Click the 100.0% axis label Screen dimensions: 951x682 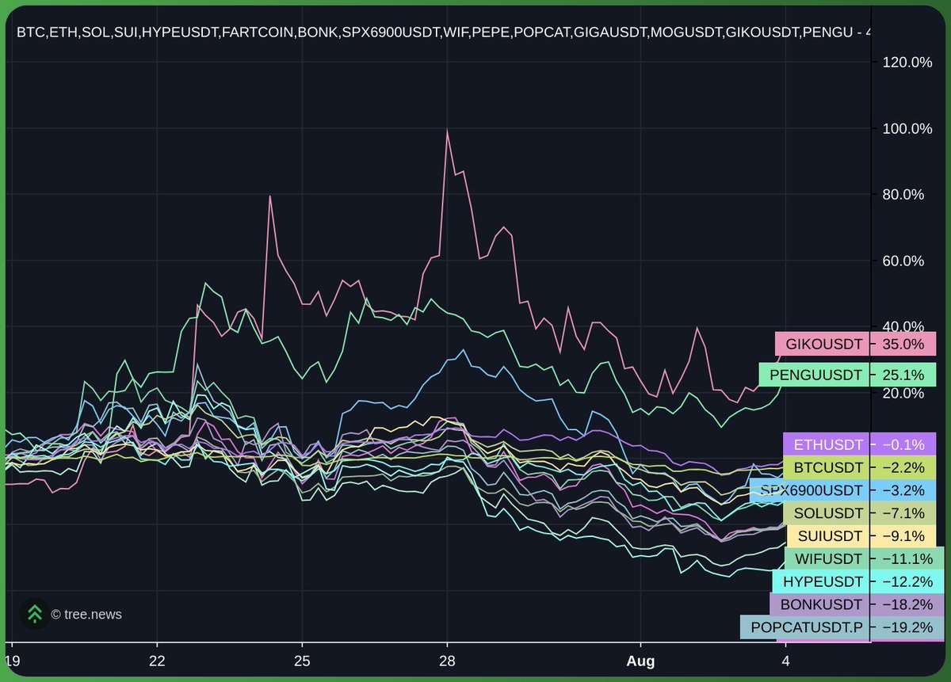[907, 128]
